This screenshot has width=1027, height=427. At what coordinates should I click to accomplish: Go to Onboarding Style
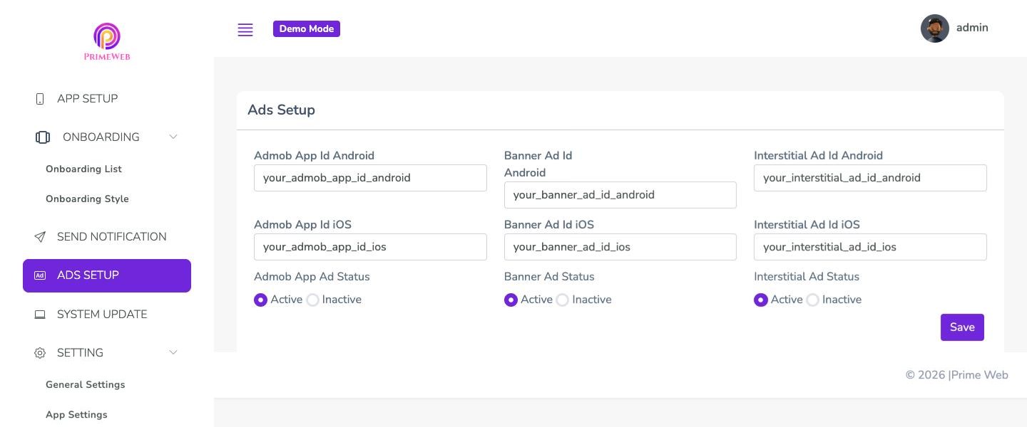(x=87, y=199)
